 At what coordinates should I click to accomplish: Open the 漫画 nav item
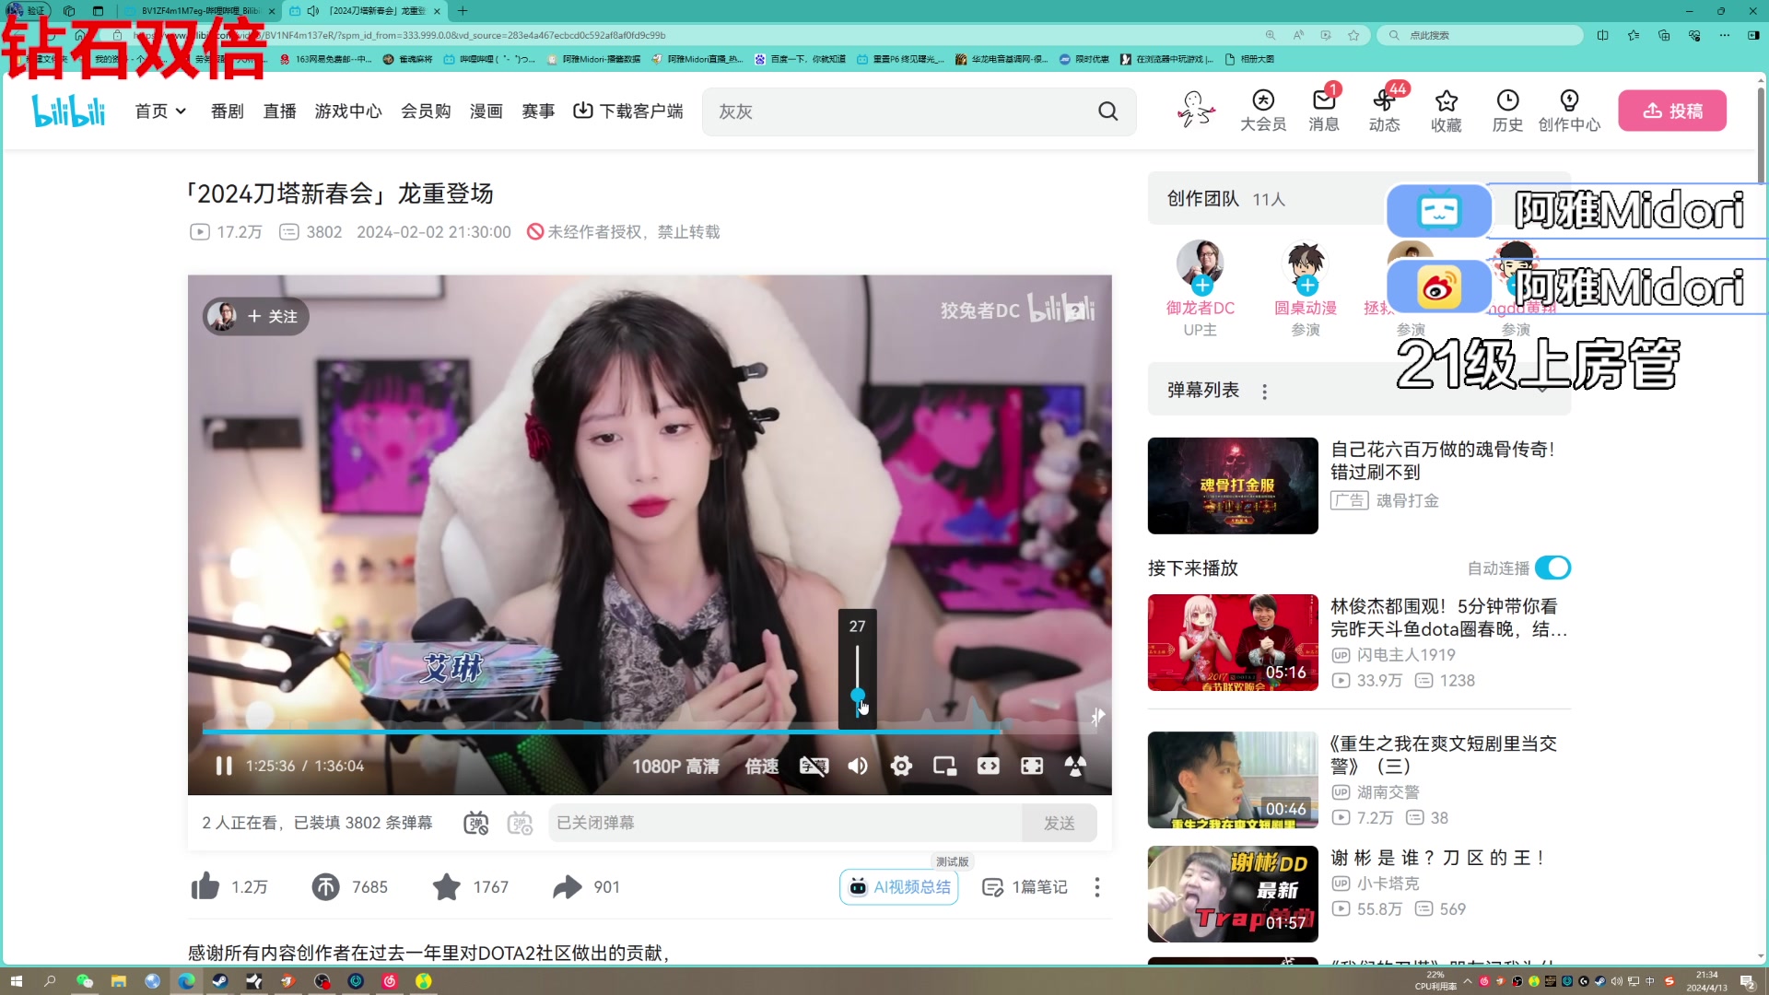point(486,111)
